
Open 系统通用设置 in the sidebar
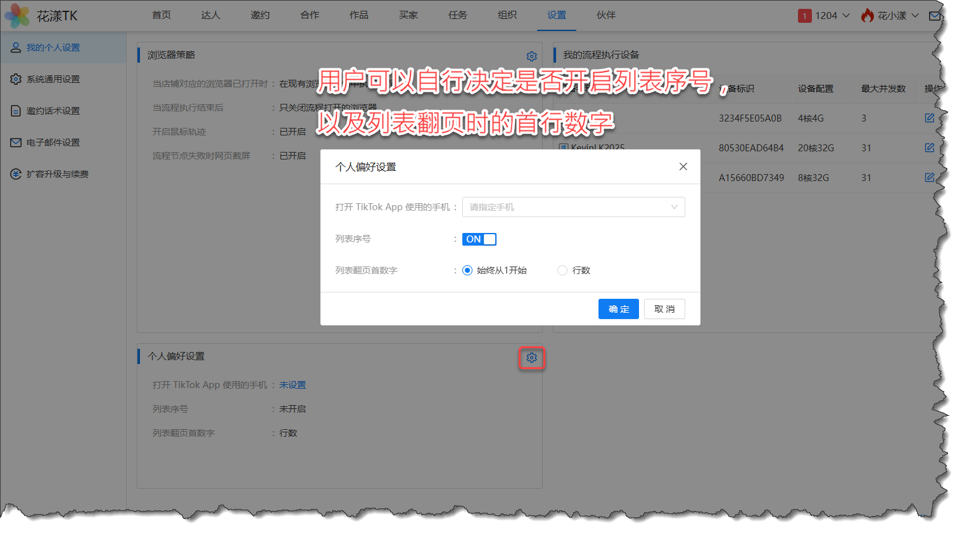coord(53,79)
